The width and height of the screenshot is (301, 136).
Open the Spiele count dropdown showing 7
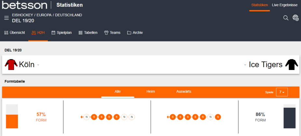[282, 92]
